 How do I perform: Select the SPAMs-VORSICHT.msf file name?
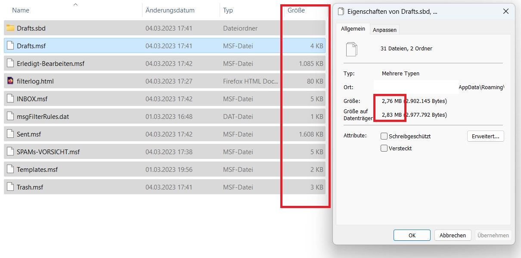(x=48, y=152)
